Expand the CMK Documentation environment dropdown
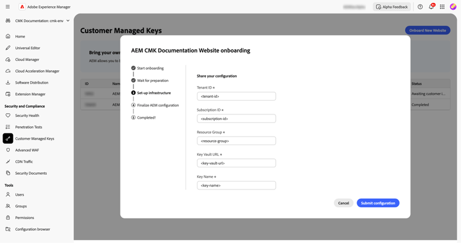 [68, 20]
